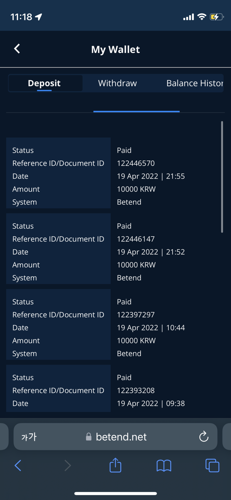This screenshot has width=231, height=500.
Task: Select reference ID 122397297
Action: coord(136,315)
